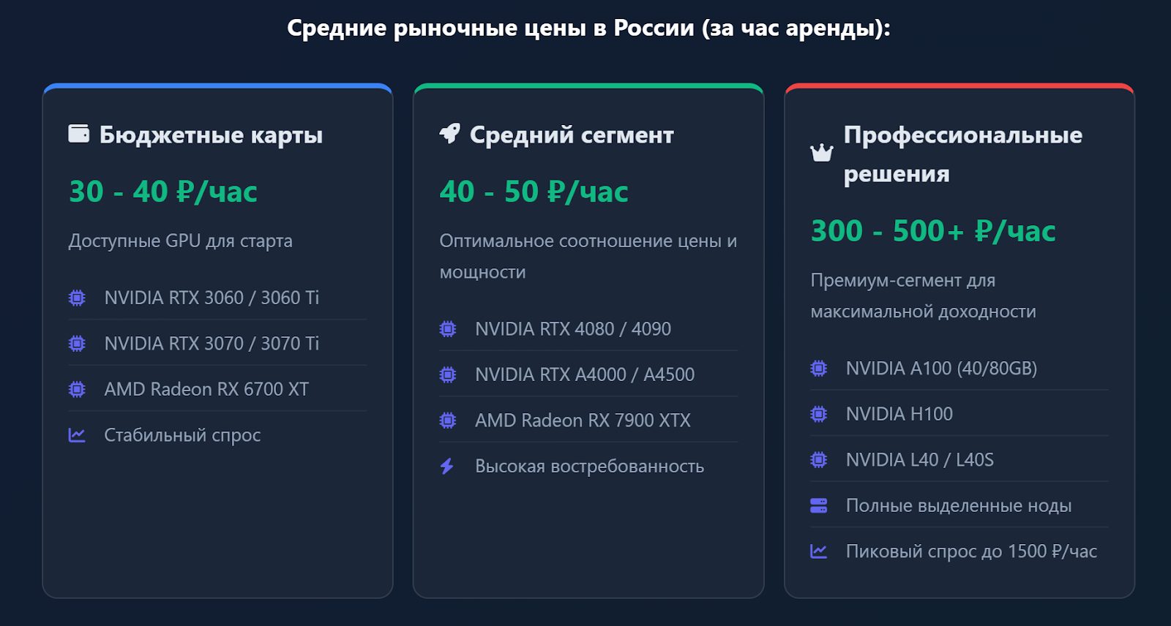The image size is (1171, 626).
Task: Click the chip icon beside NVIDIA RTX 4080 / 4090
Action: click(x=447, y=329)
